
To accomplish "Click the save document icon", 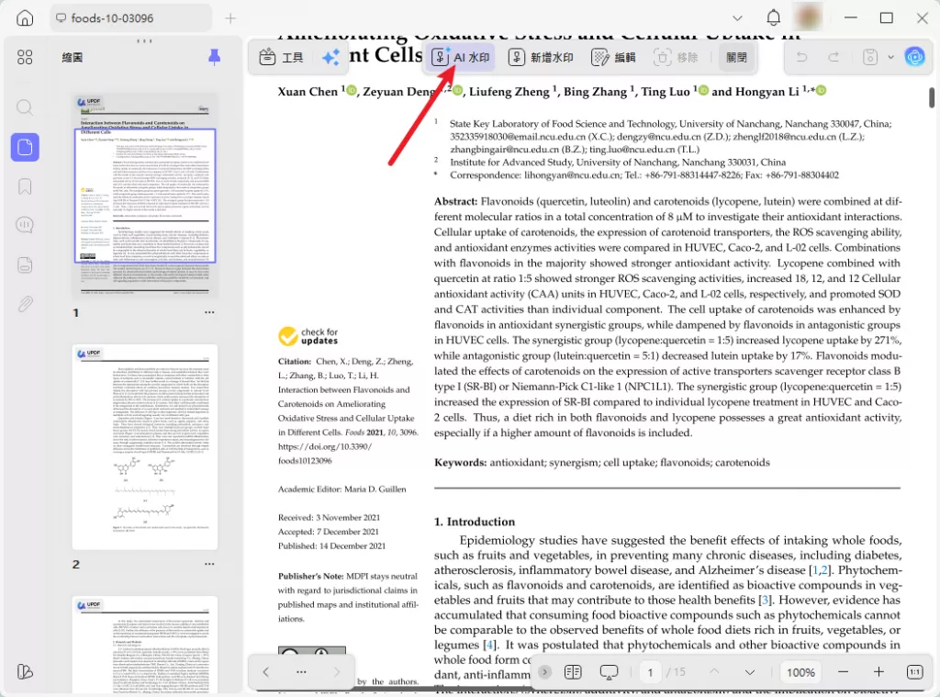I will point(870,57).
